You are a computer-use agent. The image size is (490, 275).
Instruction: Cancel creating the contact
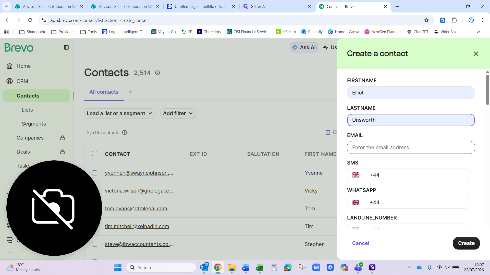click(x=361, y=243)
